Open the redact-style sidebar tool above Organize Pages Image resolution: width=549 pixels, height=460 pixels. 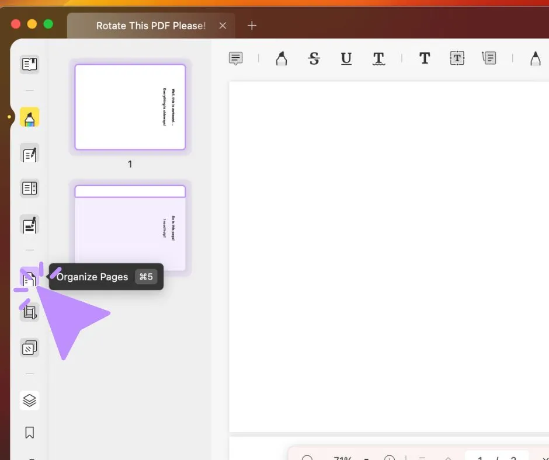pos(29,225)
